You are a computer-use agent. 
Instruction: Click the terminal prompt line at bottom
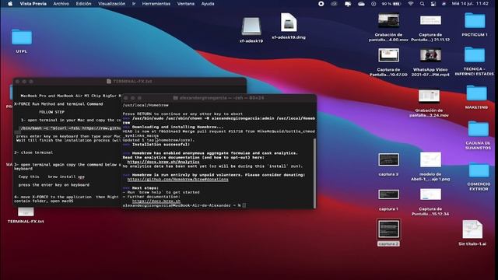184,205
